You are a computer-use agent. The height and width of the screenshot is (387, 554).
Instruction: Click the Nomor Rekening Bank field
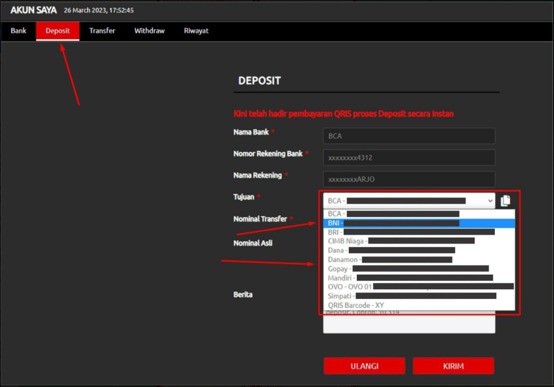pyautogui.click(x=408, y=158)
